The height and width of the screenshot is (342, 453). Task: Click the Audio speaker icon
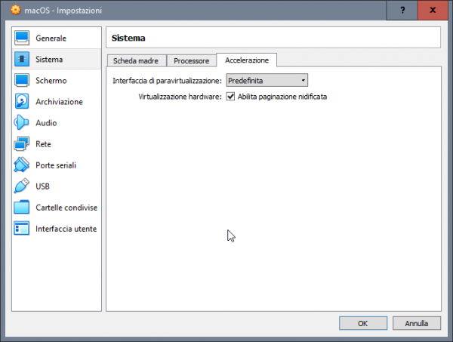[x=22, y=122]
